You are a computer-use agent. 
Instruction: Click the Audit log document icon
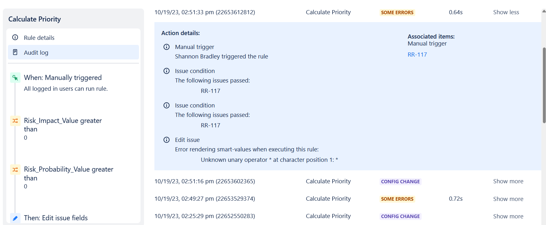(15, 52)
